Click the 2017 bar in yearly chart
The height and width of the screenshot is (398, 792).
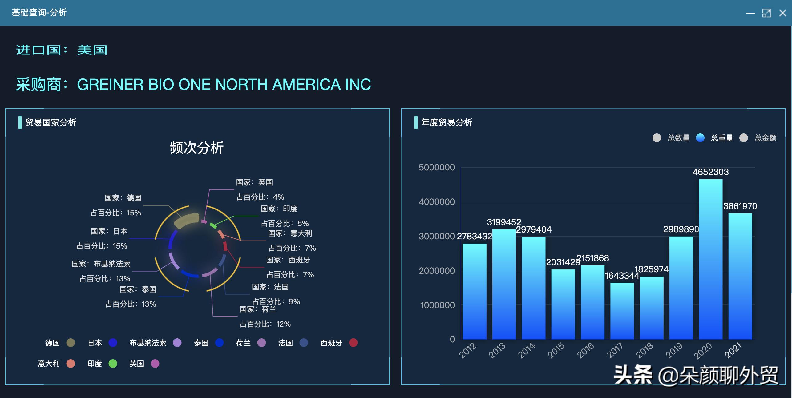tap(622, 311)
